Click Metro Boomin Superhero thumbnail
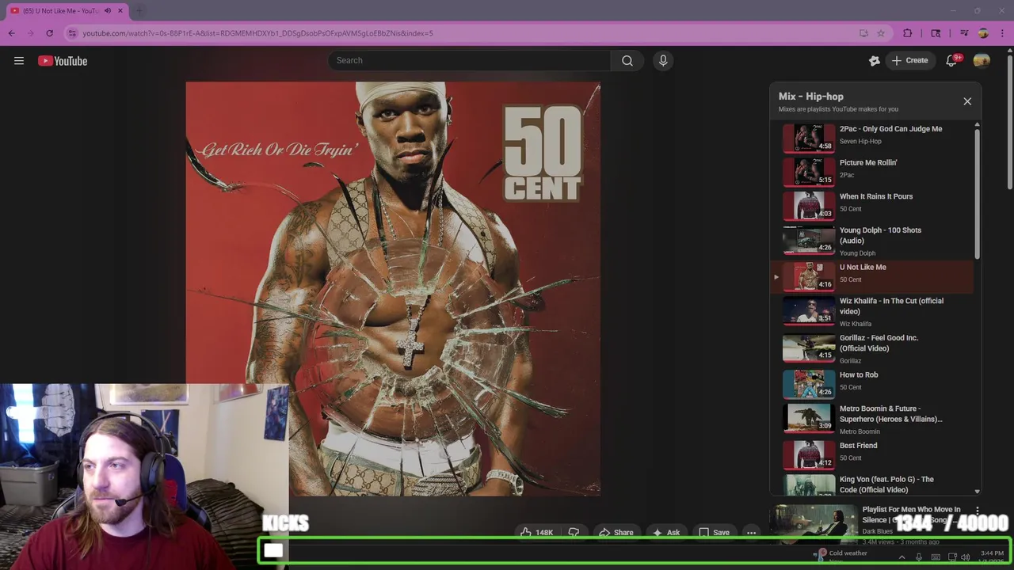 (809, 418)
